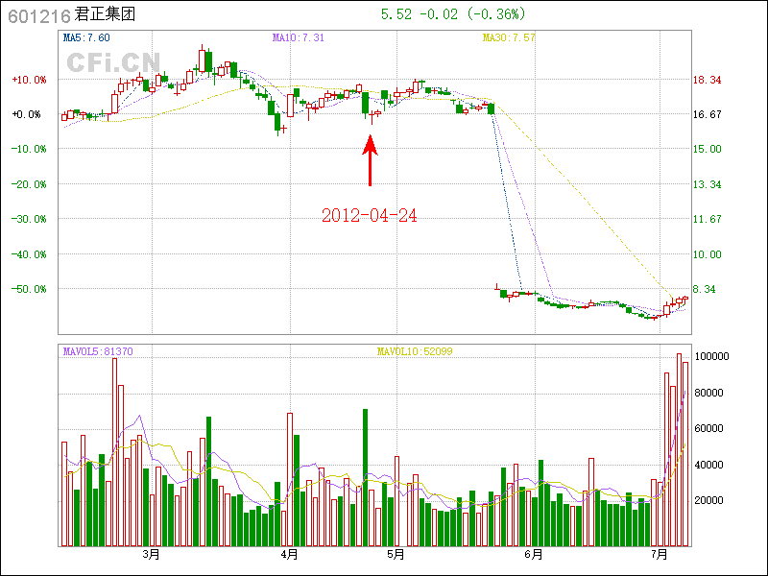Click the stock name 君正集团
Viewport: 768px width, 576px height.
coord(105,14)
